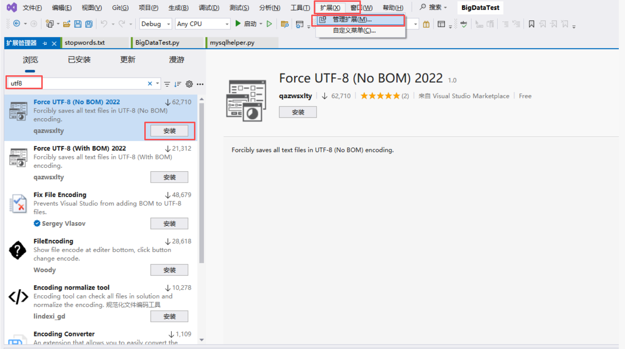
Task: Install Force UTF-8 (With BOM) 2022
Action: click(x=169, y=177)
